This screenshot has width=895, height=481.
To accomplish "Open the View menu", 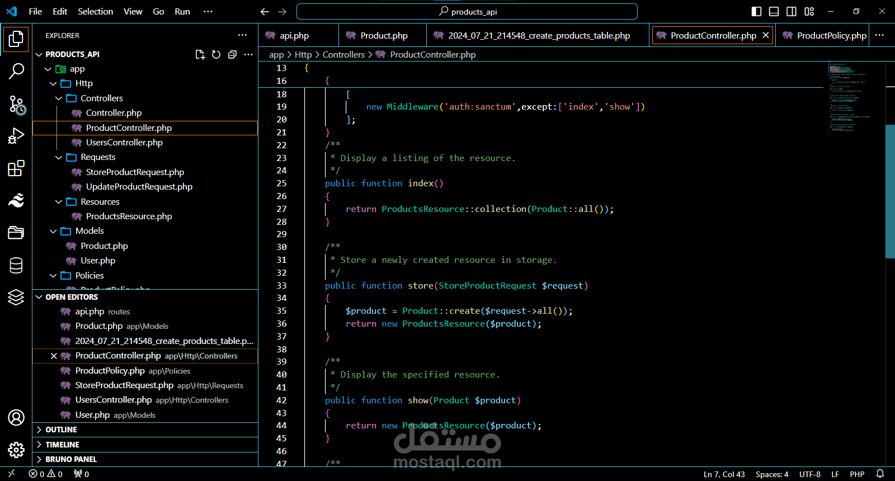I will click(133, 11).
